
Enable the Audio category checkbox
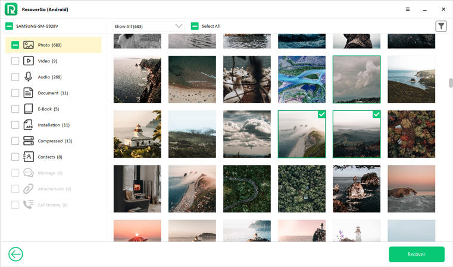(15, 77)
